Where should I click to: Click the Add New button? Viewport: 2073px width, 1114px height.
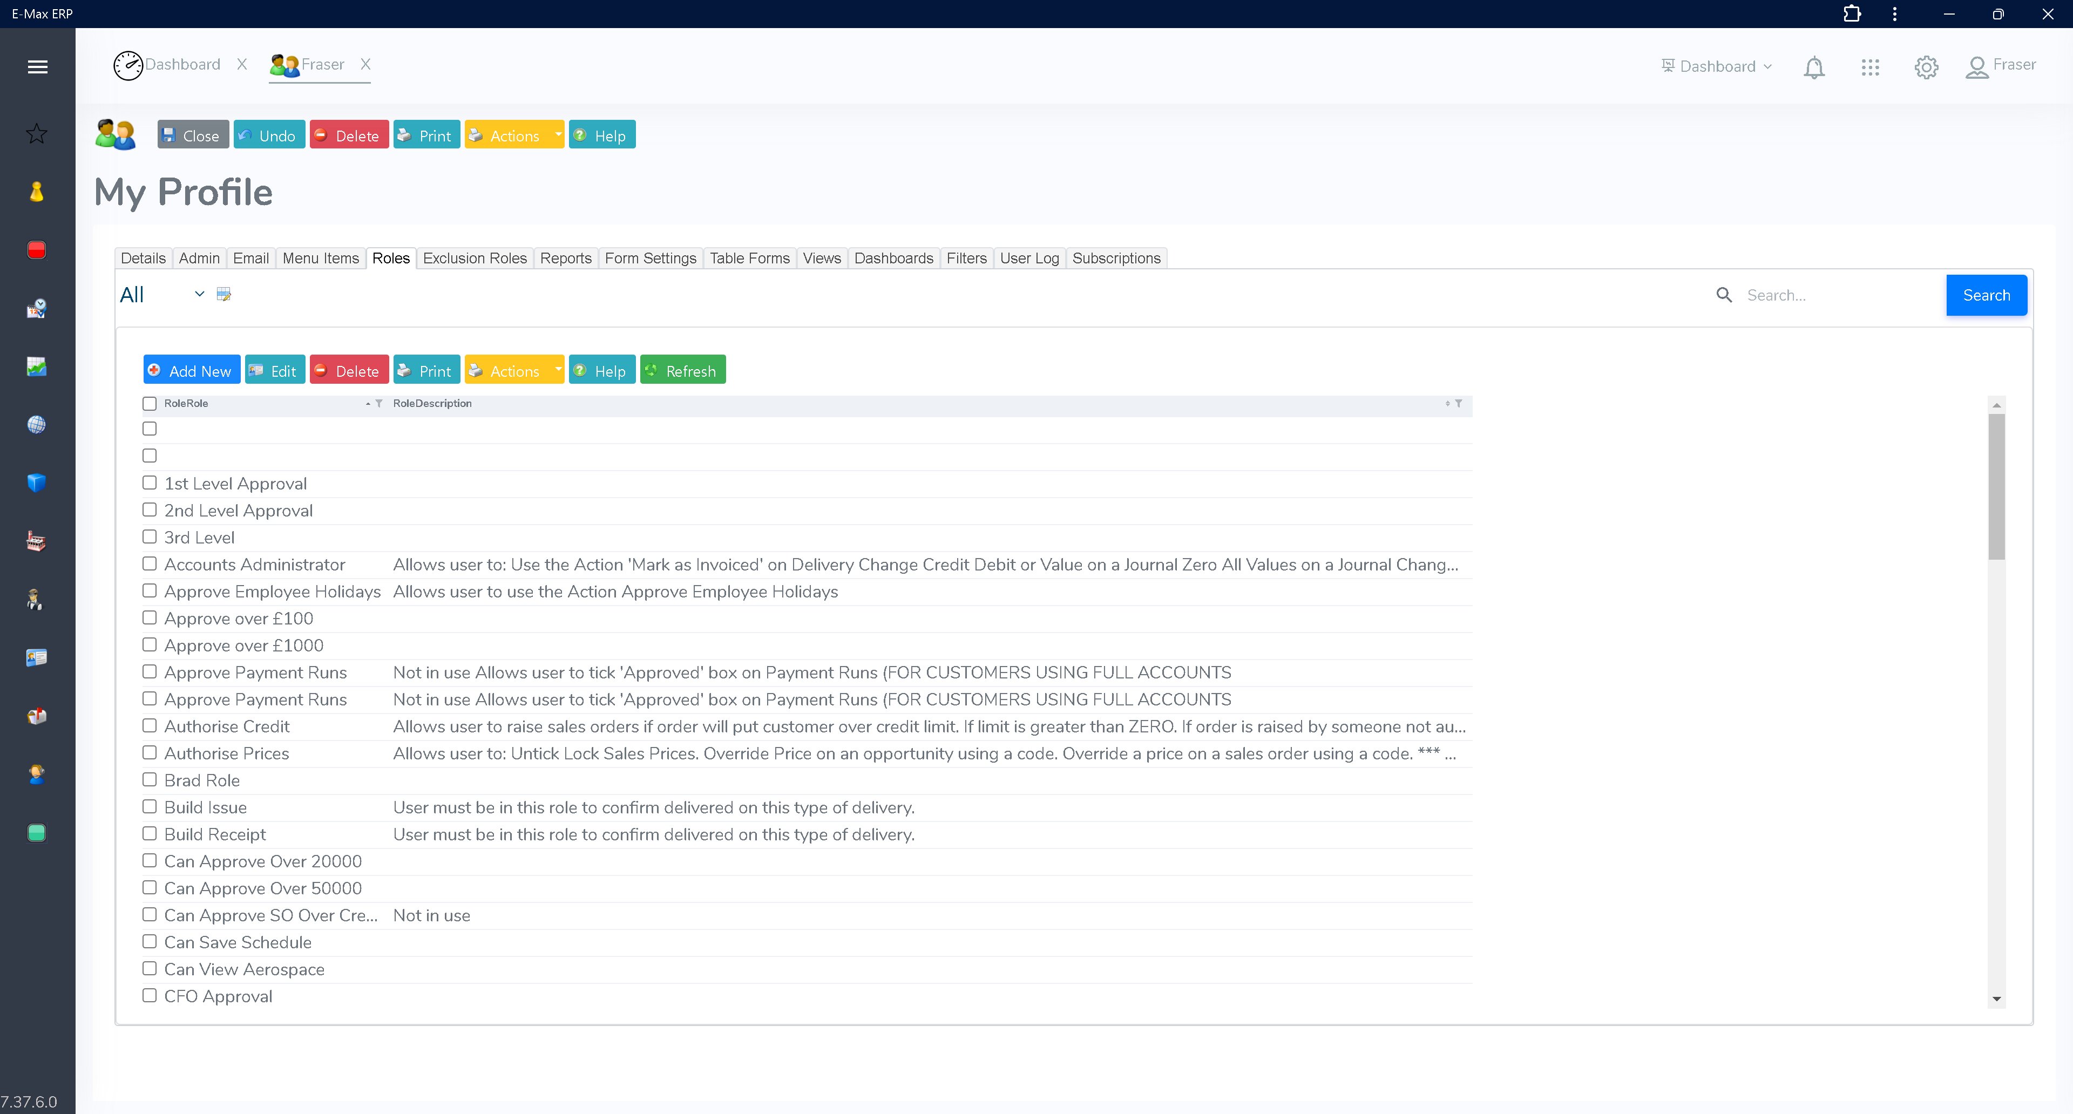coord(191,369)
